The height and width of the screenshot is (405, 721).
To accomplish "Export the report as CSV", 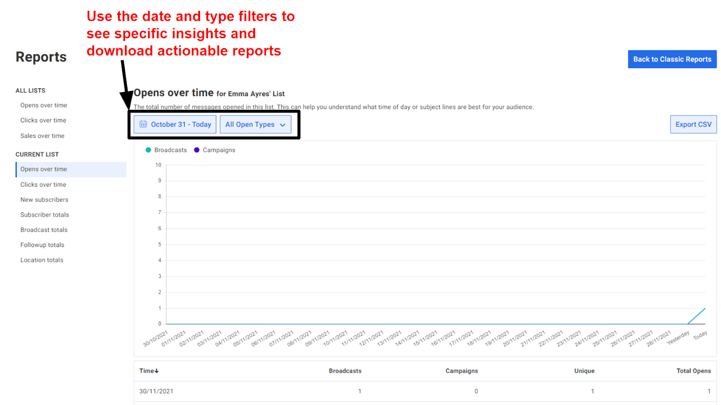I will point(693,125).
